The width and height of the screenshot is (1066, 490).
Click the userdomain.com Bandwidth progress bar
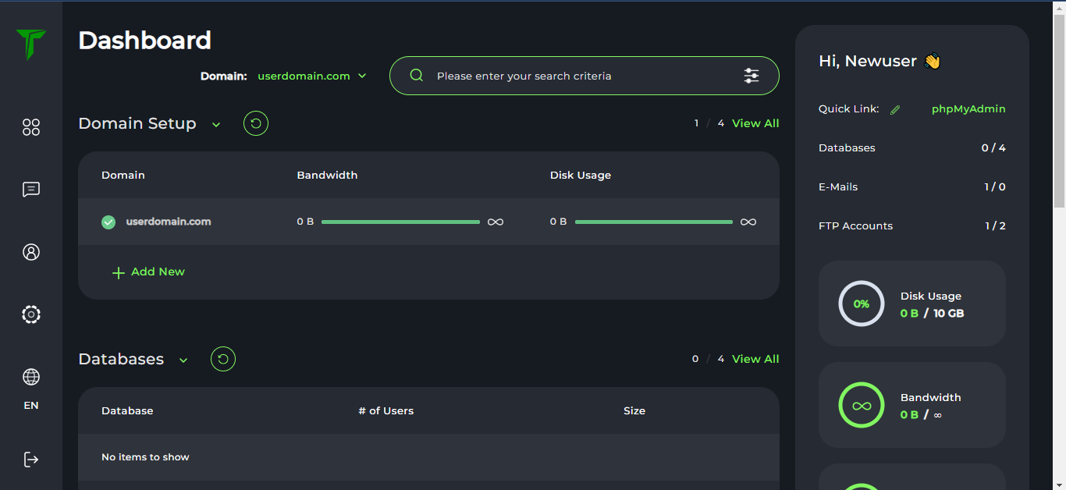tap(400, 222)
